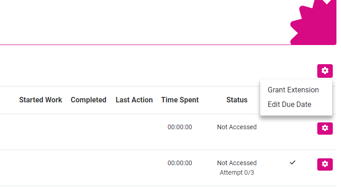Click the pink starburst badge graphic
Viewport: 341px width, 187px height.
[x=313, y=23]
